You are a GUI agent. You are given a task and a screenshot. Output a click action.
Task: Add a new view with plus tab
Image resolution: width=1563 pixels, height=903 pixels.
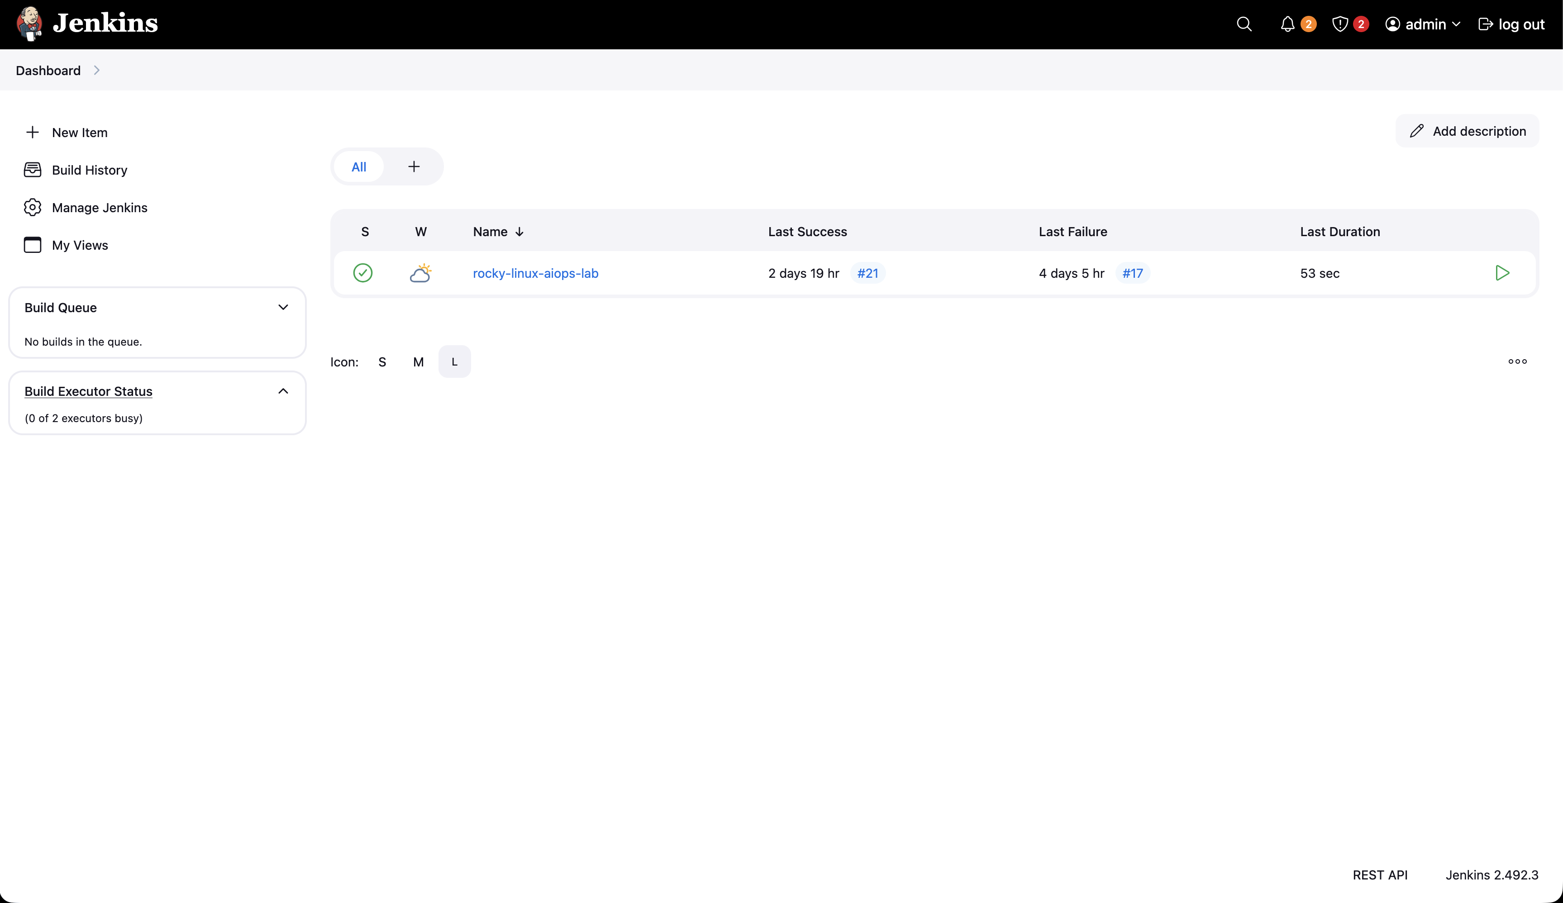click(x=414, y=167)
